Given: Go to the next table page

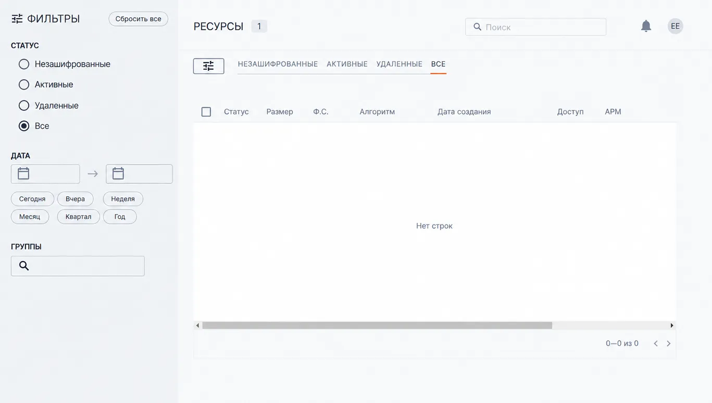Looking at the screenshot, I should pos(669,344).
